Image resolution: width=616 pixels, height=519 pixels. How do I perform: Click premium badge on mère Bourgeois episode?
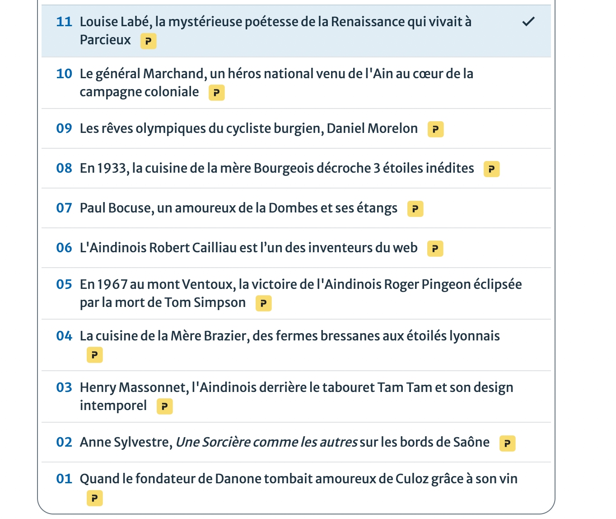click(491, 169)
